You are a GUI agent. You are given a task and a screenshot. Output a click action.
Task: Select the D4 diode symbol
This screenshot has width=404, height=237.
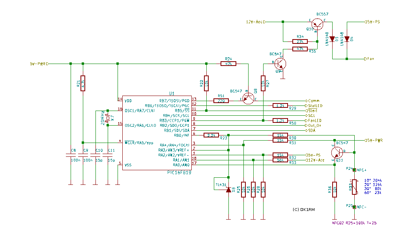[347, 39]
